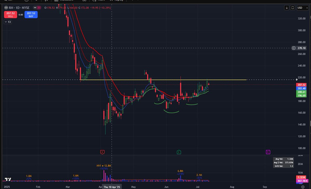The width and height of the screenshot is (311, 189).
Task: Click the U/D Vol 1.2 row
Action: coord(283,166)
